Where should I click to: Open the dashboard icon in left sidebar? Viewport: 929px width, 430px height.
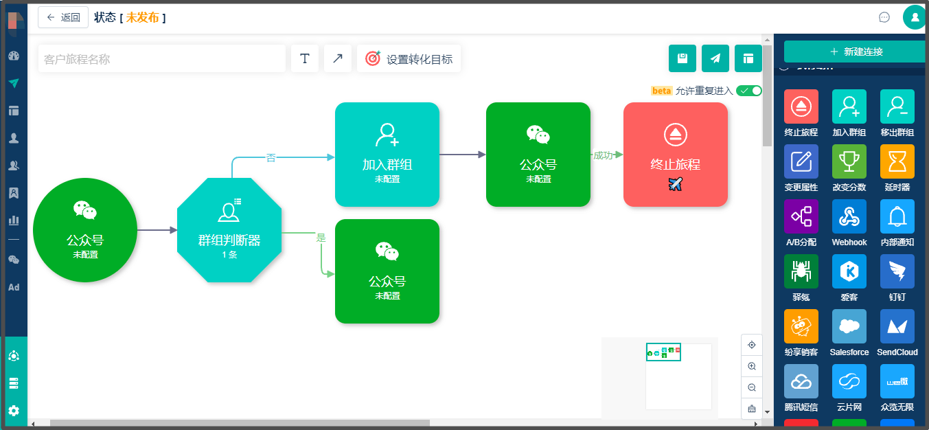point(14,56)
